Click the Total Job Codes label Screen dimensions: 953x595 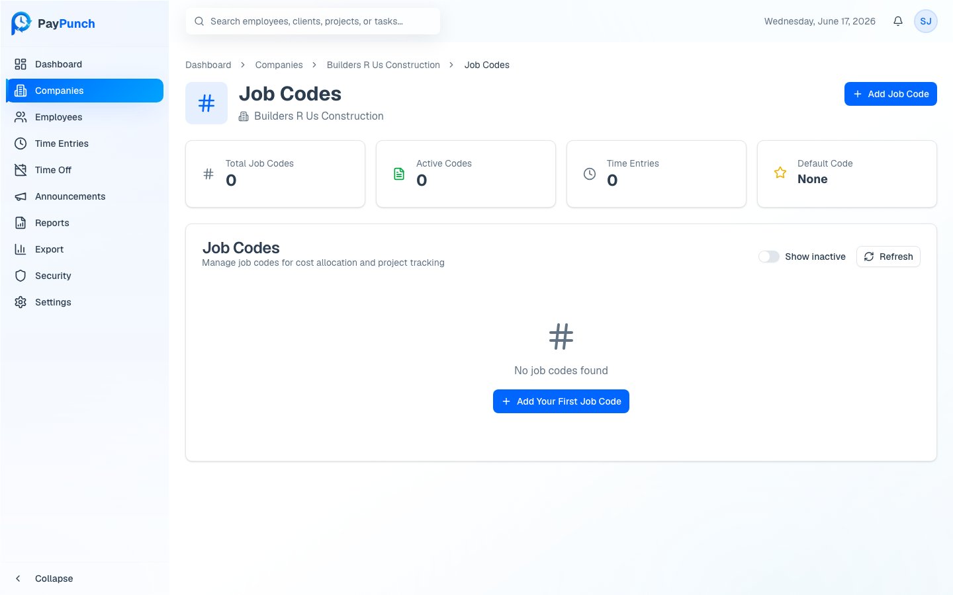click(x=259, y=163)
